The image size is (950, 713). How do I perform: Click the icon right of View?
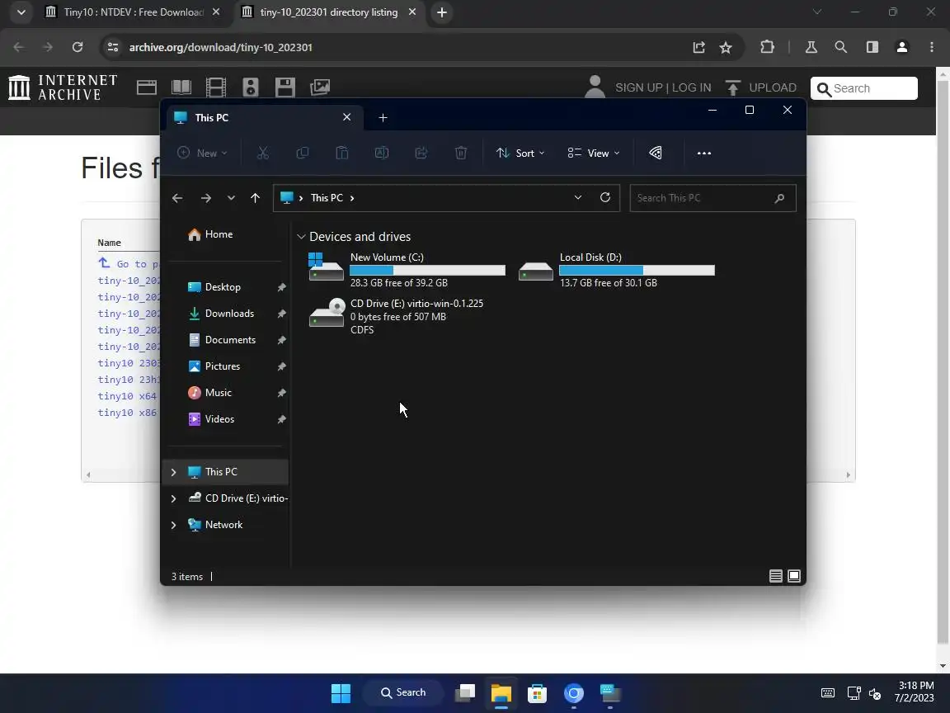click(x=656, y=153)
